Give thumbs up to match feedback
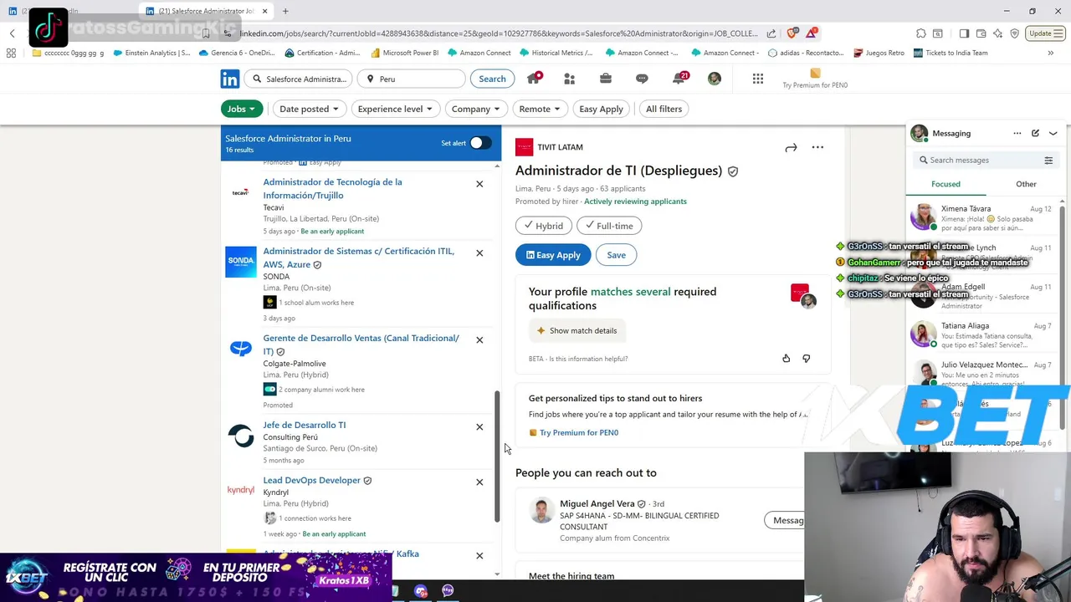Viewport: 1071px width, 602px height. tap(786, 359)
